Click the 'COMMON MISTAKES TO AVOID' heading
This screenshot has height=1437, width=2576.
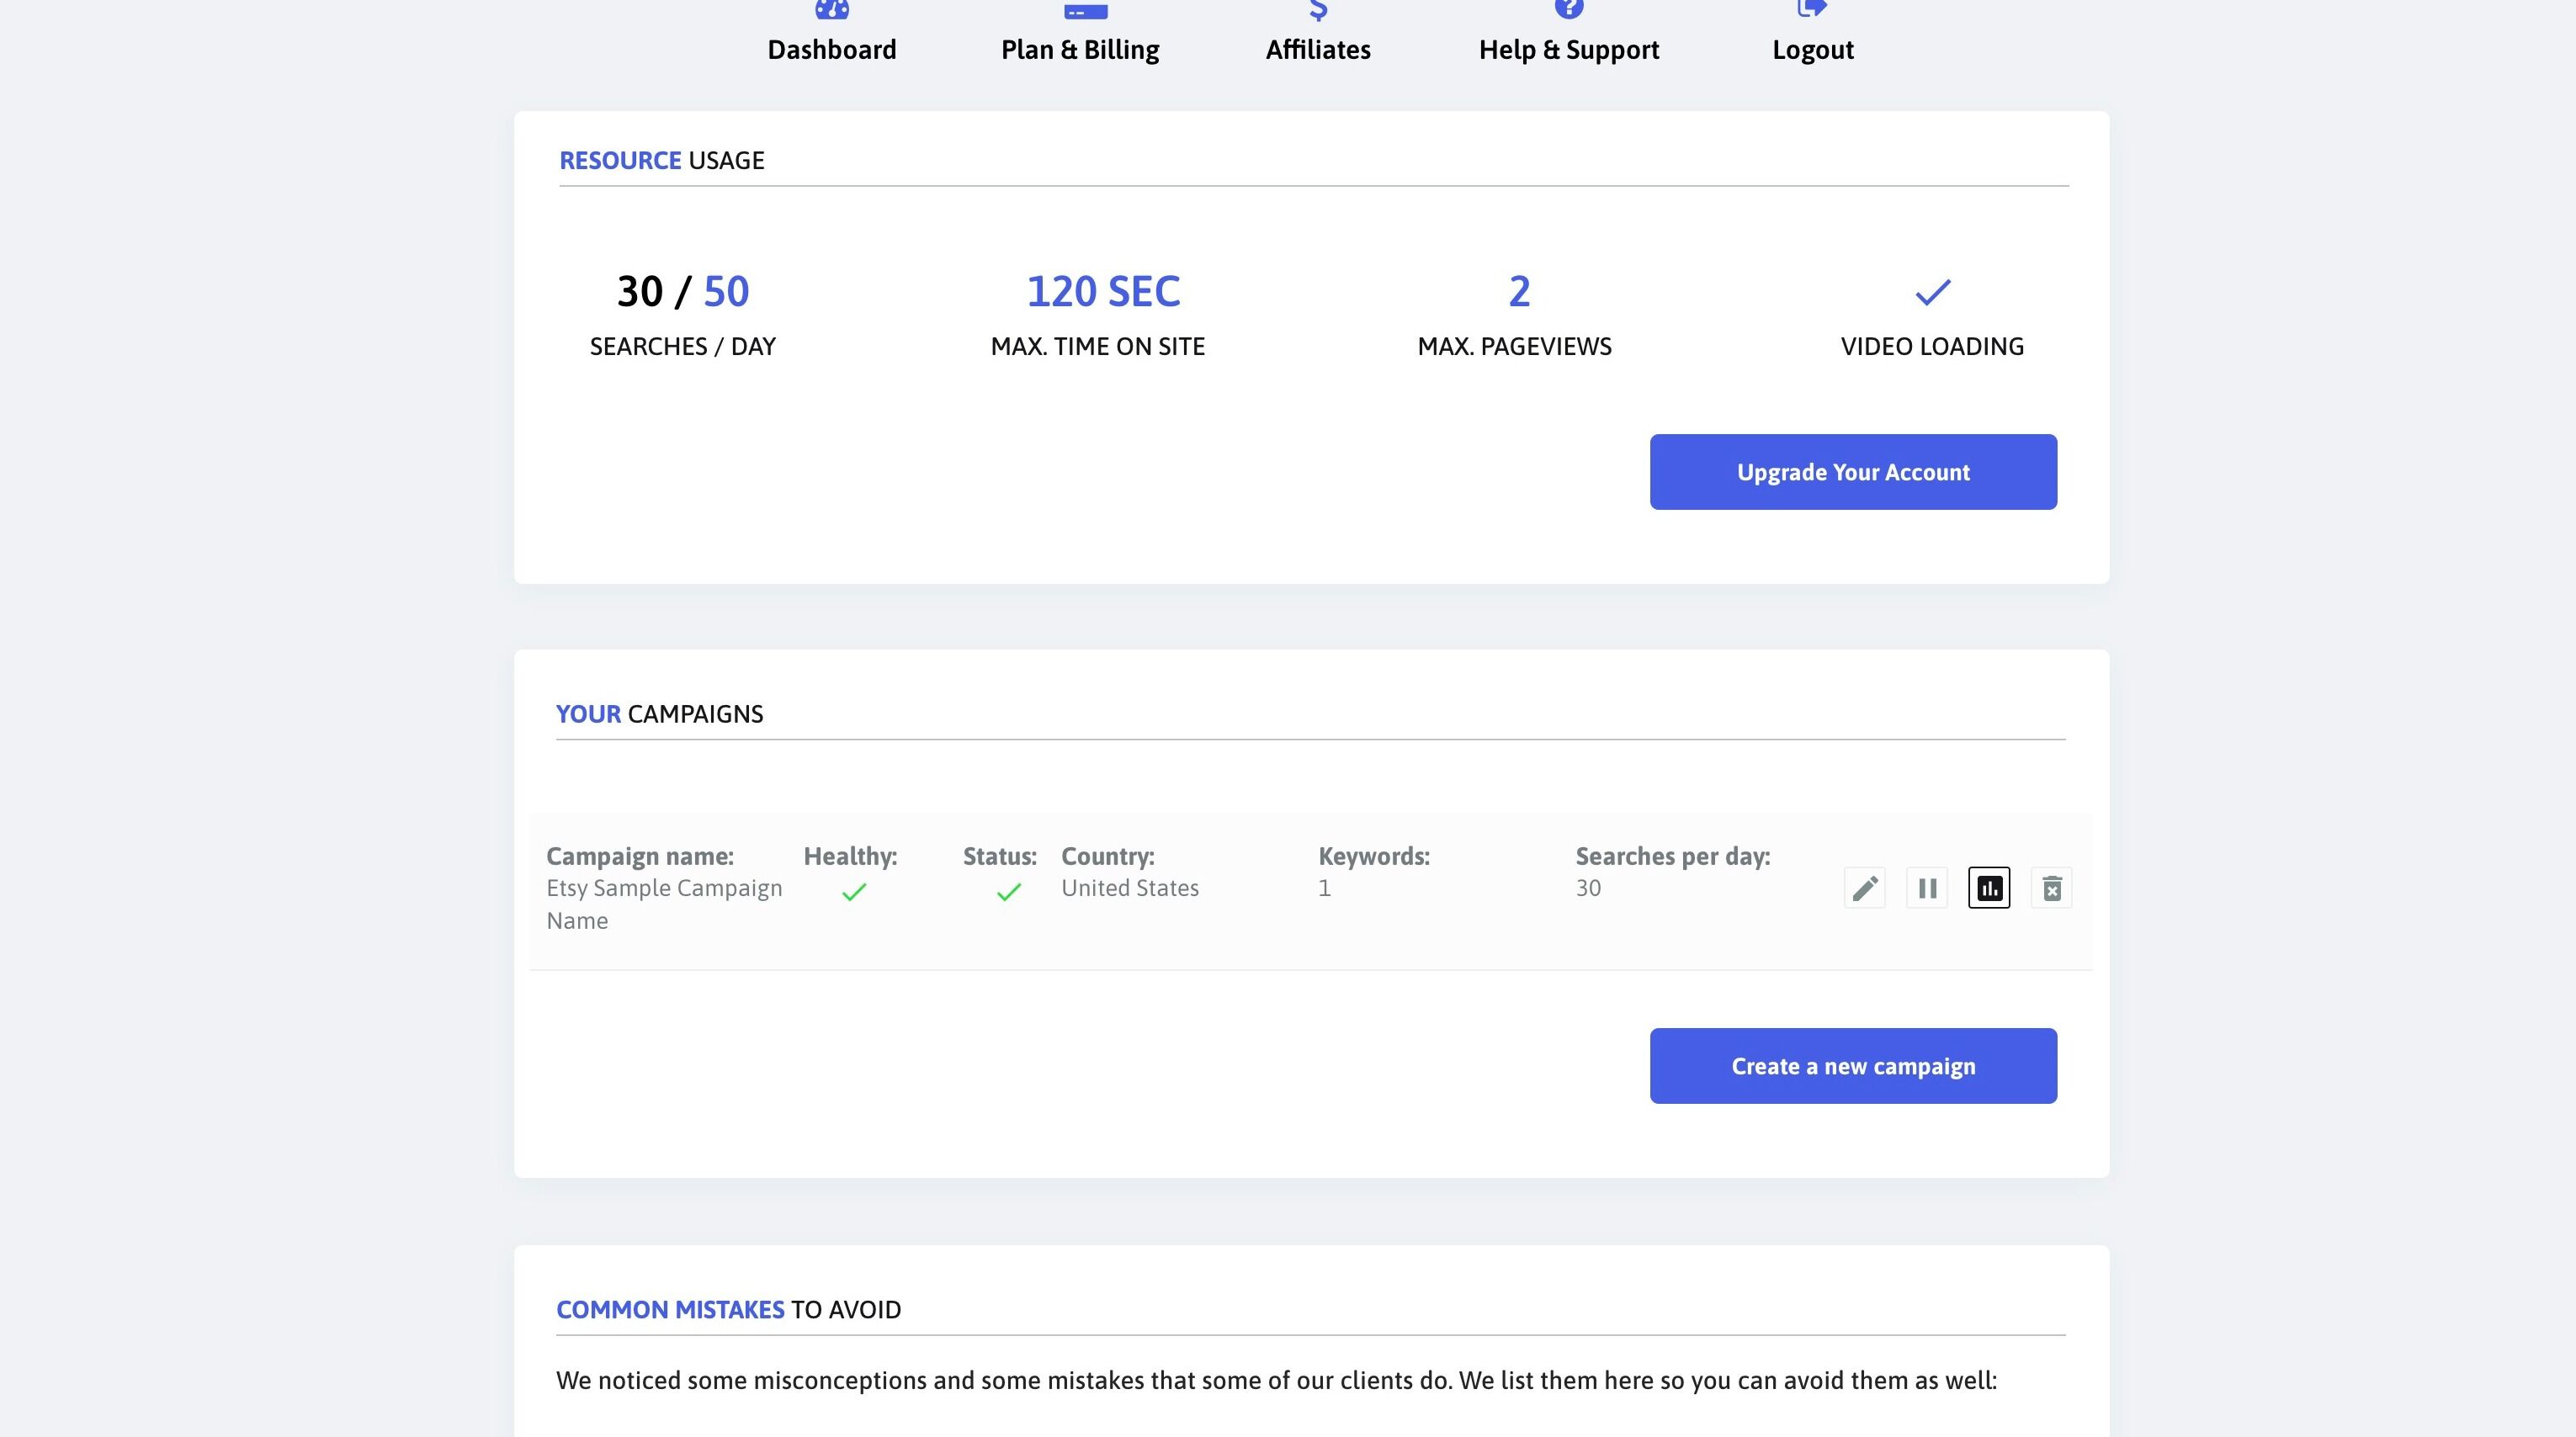(x=728, y=1310)
